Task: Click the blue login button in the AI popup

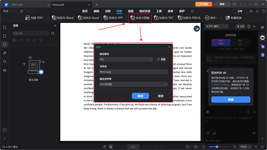Action: pyautogui.click(x=231, y=100)
